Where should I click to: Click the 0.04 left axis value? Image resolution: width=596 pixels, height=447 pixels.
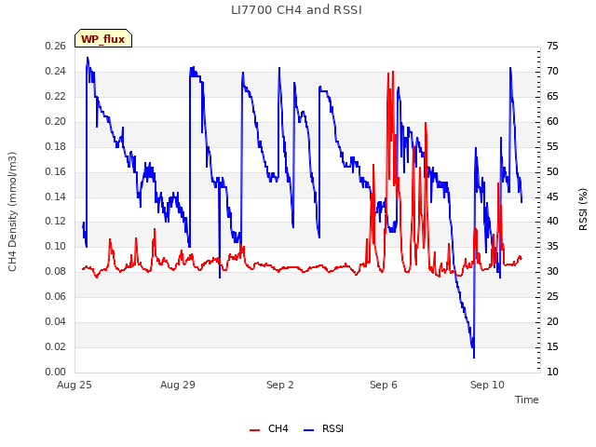pyautogui.click(x=56, y=321)
